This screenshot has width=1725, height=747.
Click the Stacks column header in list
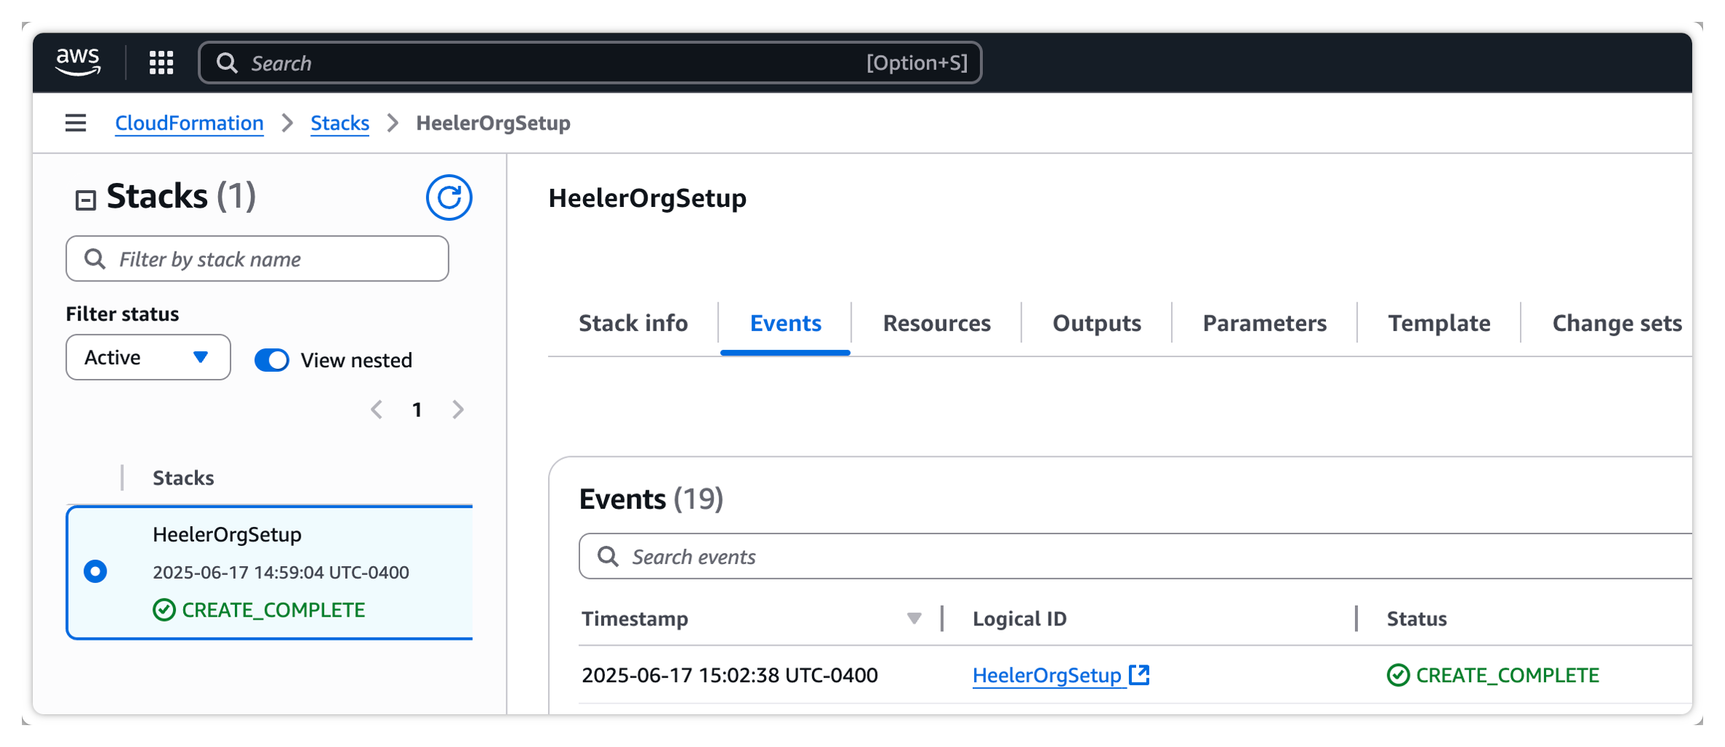183,478
